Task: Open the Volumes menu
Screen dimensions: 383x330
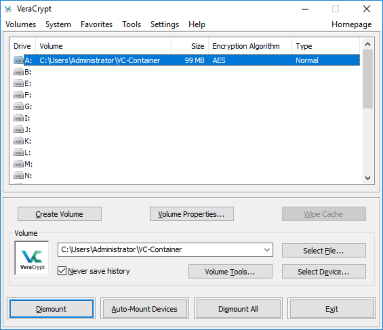Action: coord(21,25)
